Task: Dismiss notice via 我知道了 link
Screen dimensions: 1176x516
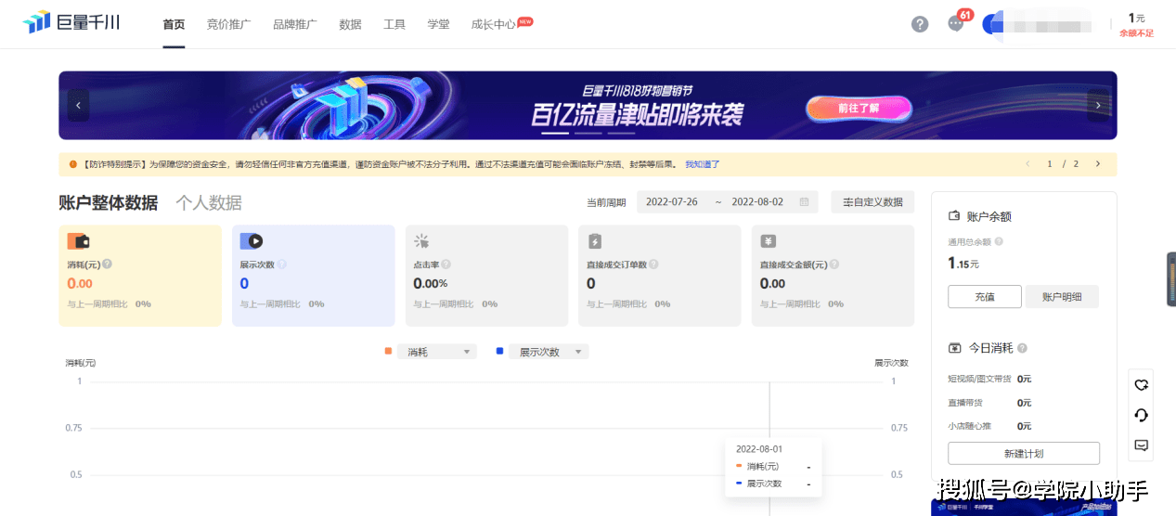Action: pyautogui.click(x=703, y=164)
